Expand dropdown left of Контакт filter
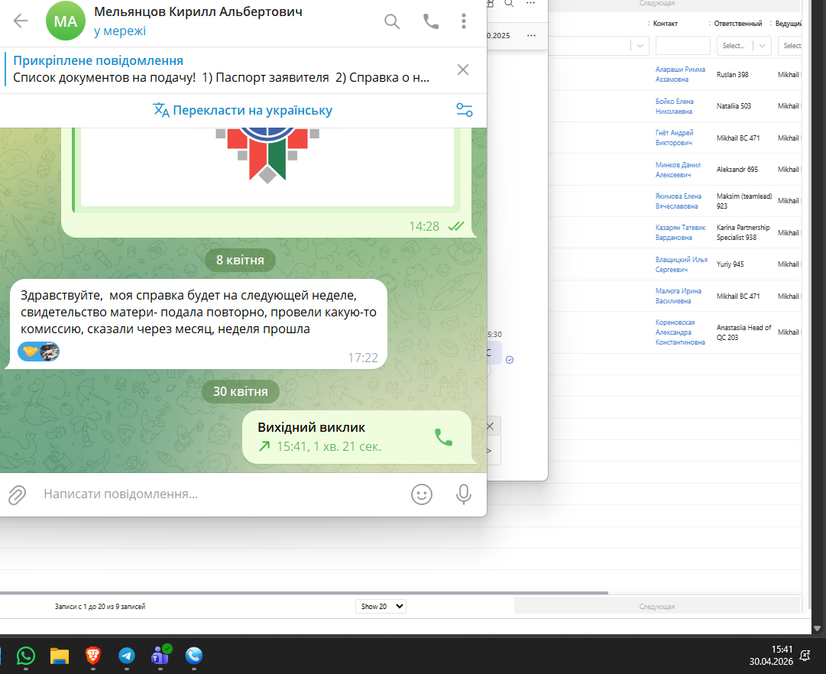 click(x=640, y=46)
